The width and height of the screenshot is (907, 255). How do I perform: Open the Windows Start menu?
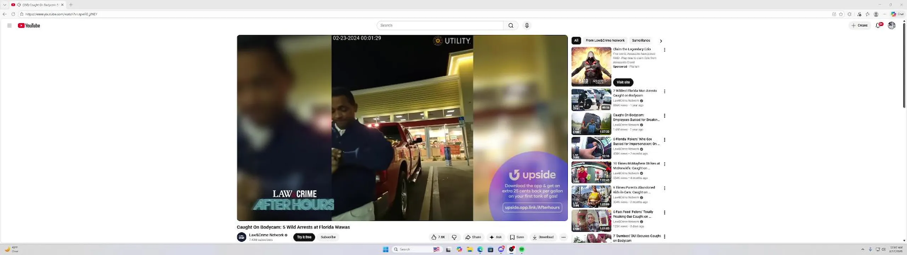tap(385, 249)
